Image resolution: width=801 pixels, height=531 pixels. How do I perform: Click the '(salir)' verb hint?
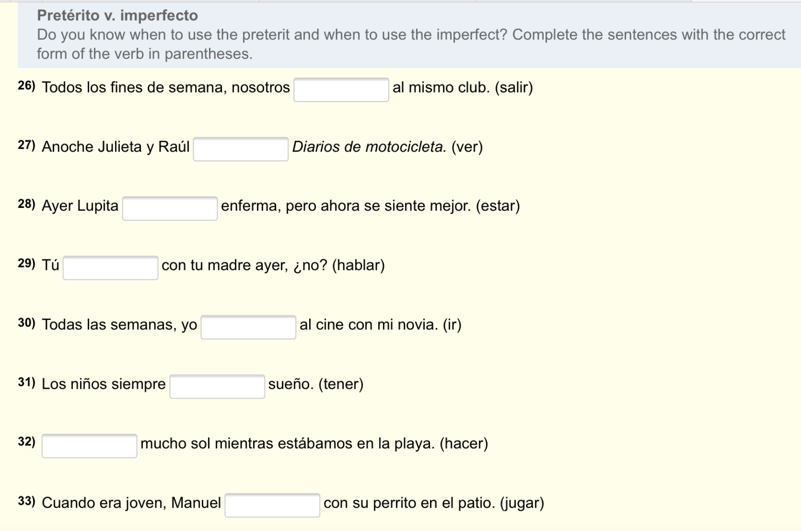coord(514,87)
